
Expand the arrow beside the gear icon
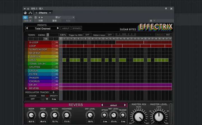click(154, 21)
